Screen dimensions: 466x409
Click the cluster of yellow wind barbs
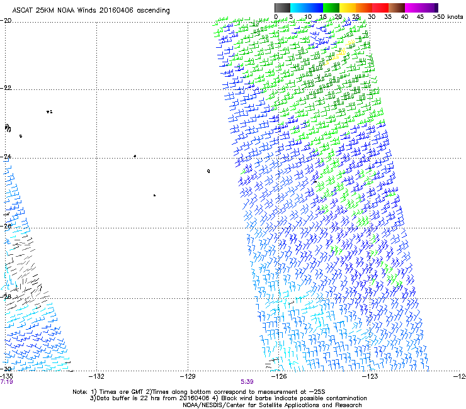(x=340, y=53)
